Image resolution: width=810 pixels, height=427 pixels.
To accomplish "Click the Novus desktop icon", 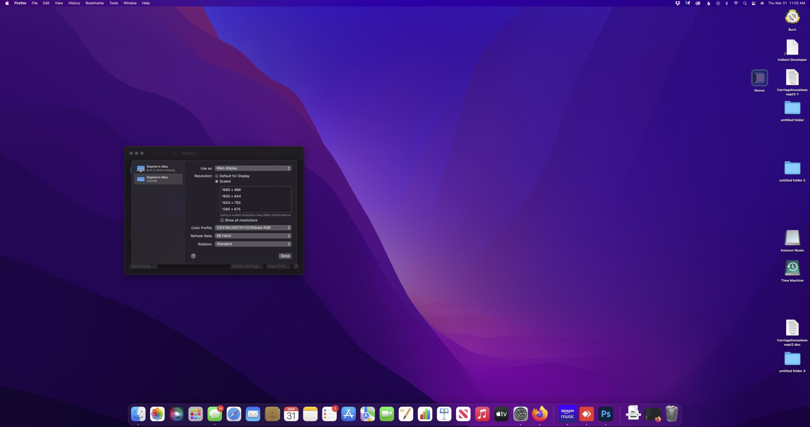I will 759,78.
